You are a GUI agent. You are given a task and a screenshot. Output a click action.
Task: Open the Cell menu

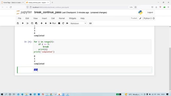[x=53, y=18]
